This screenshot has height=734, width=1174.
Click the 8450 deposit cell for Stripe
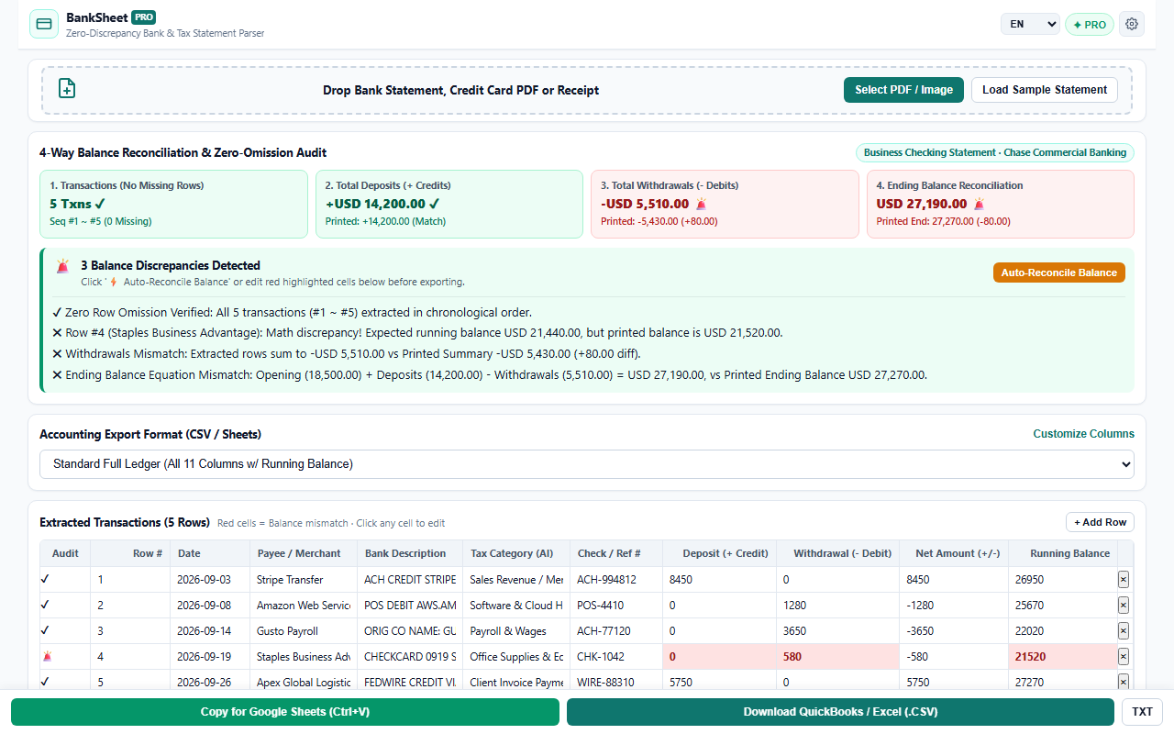pos(720,579)
